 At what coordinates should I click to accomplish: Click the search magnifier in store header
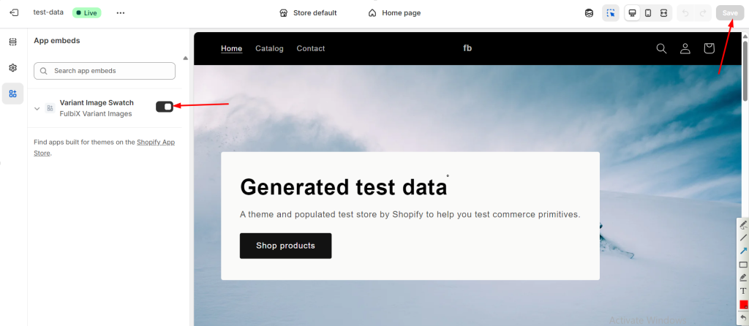(661, 48)
